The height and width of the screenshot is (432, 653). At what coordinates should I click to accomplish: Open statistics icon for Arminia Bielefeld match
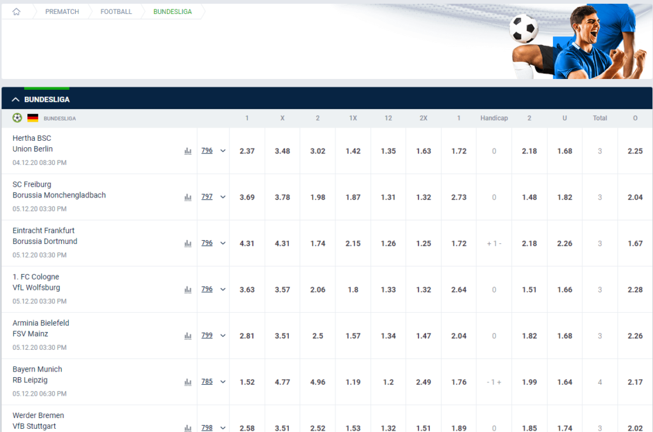coord(188,335)
